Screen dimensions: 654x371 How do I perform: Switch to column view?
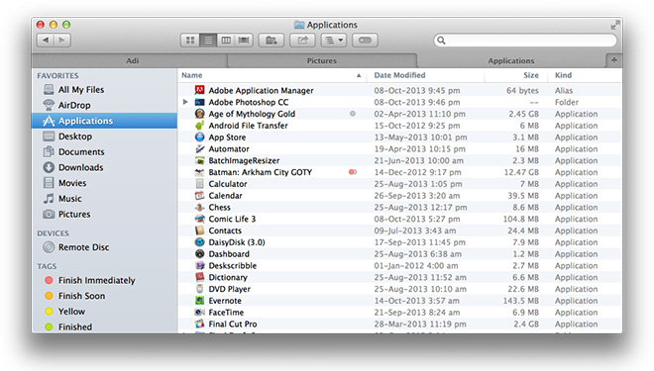pos(226,40)
